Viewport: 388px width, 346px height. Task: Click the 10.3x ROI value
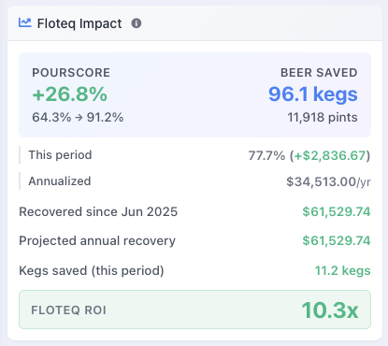tap(330, 310)
